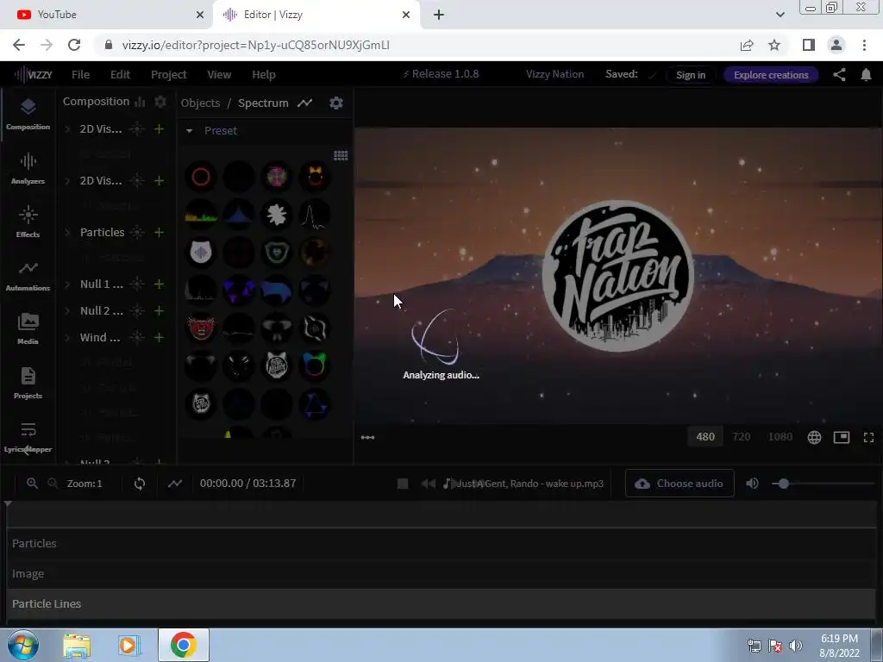This screenshot has height=662, width=883.
Task: Switch preset list to grid view icon
Action: pyautogui.click(x=341, y=155)
